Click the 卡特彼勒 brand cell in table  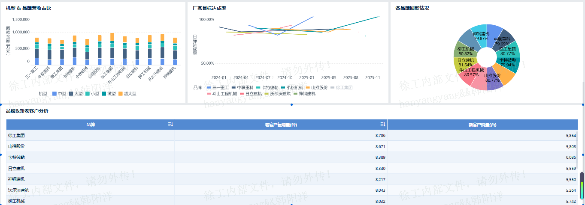pyautogui.click(x=17, y=157)
